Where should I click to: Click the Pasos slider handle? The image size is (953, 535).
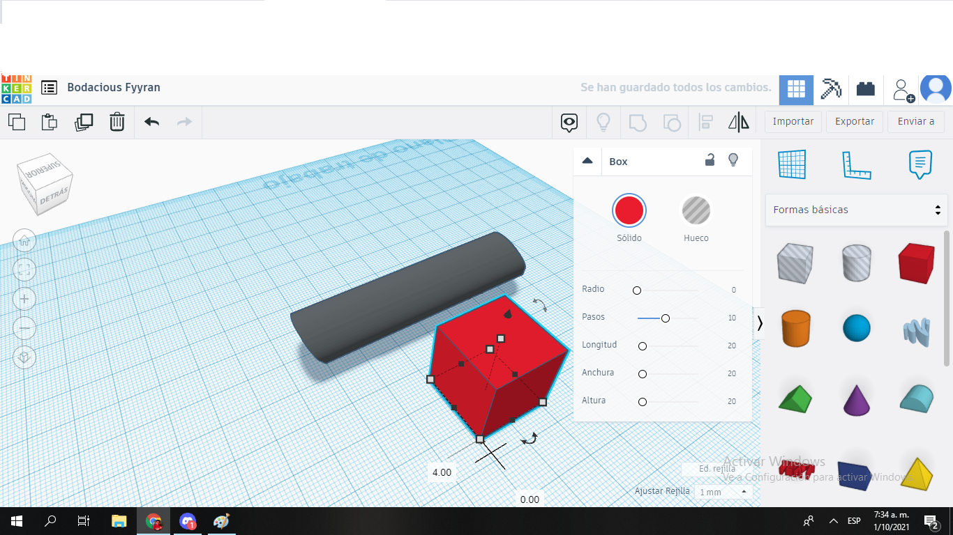pos(666,318)
